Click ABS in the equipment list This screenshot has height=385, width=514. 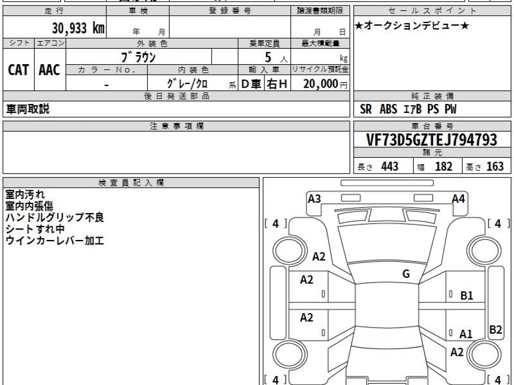pos(388,110)
